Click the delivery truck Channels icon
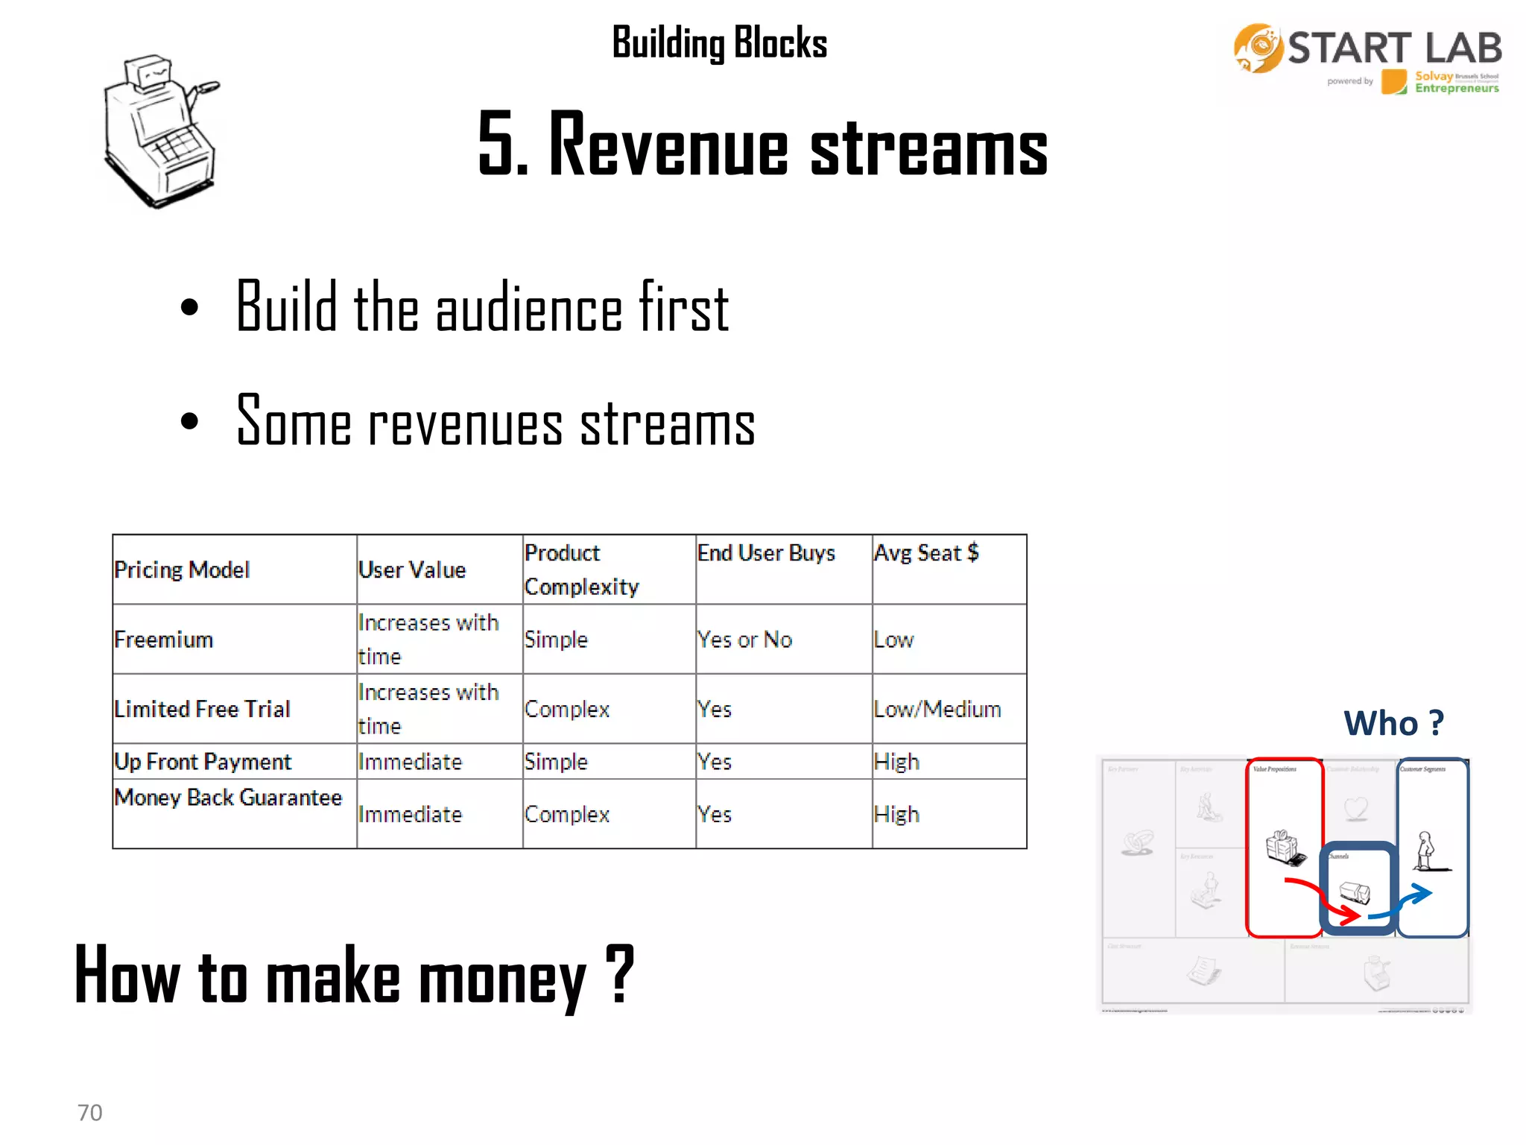Viewport: 1526px width, 1145px height. [1355, 892]
